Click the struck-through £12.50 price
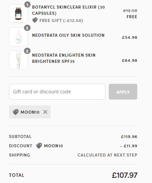The height and width of the screenshot is (183, 152). coord(130,11)
